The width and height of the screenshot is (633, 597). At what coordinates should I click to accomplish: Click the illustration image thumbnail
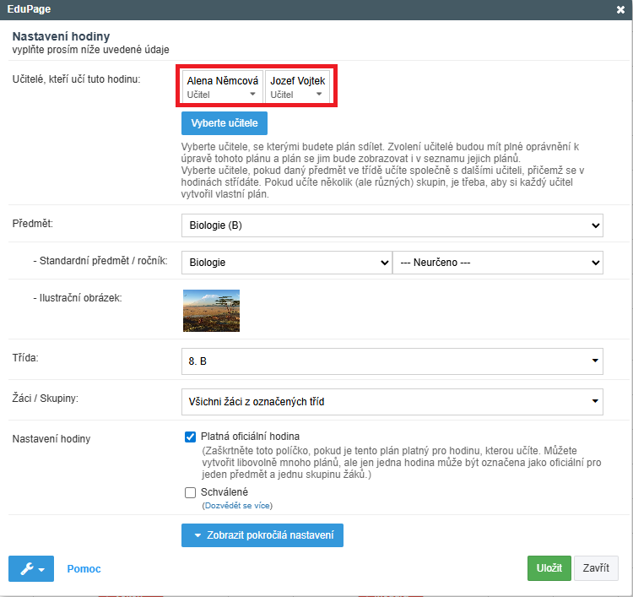pos(211,310)
